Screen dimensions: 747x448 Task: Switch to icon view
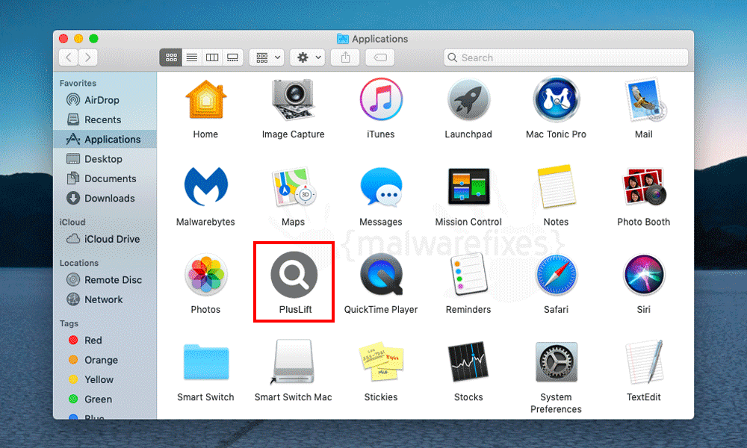tap(171, 57)
